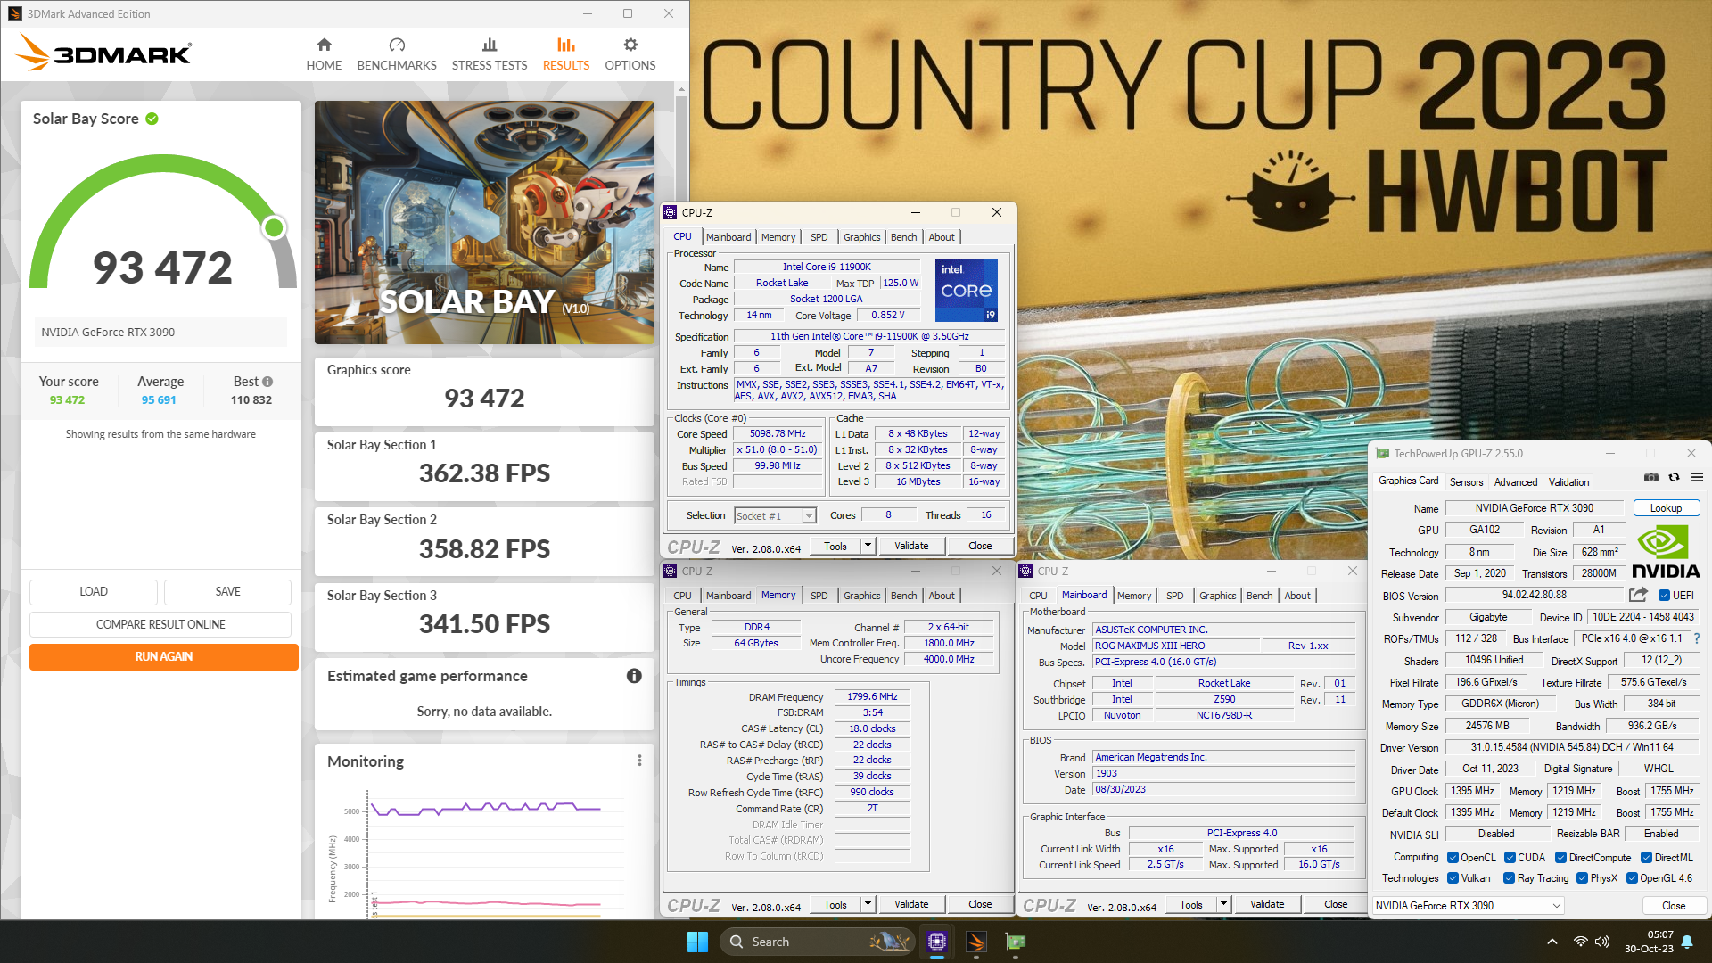
Task: Click the BIOS export share icon
Action: 1638,595
